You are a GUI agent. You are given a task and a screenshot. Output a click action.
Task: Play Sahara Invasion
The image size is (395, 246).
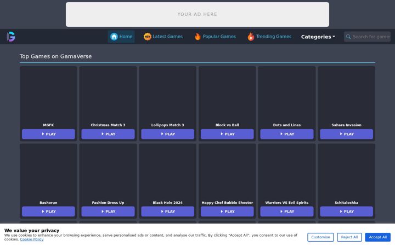[x=346, y=134]
